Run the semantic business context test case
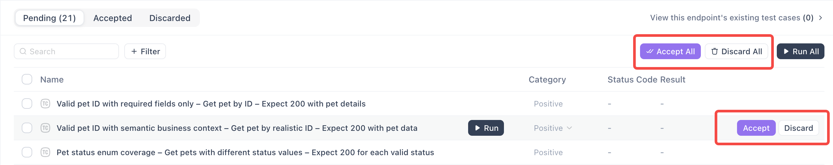The width and height of the screenshot is (833, 165). click(486, 128)
